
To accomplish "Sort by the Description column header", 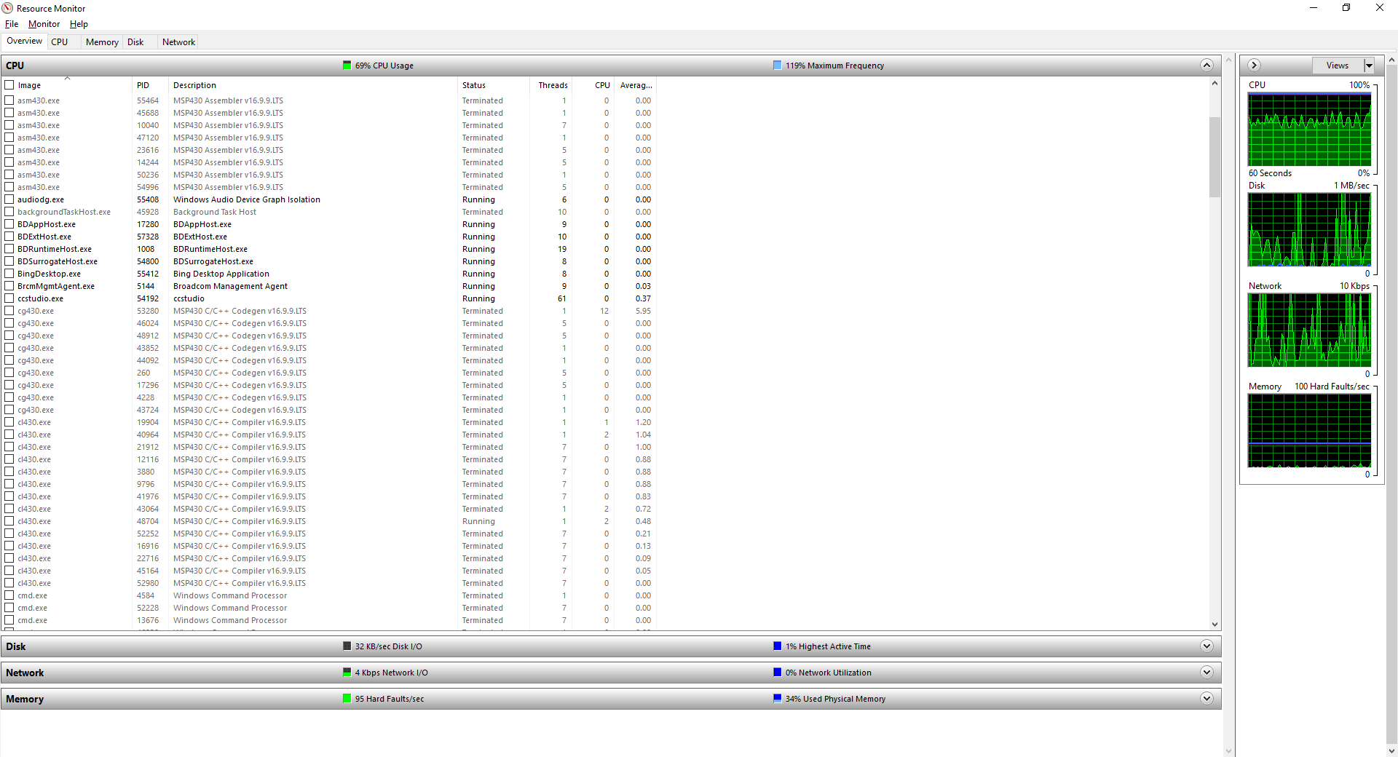I will (313, 85).
